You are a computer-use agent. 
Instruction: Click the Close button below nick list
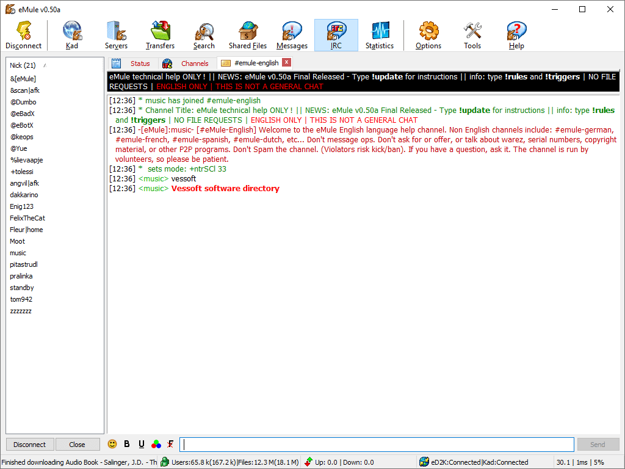click(x=77, y=445)
